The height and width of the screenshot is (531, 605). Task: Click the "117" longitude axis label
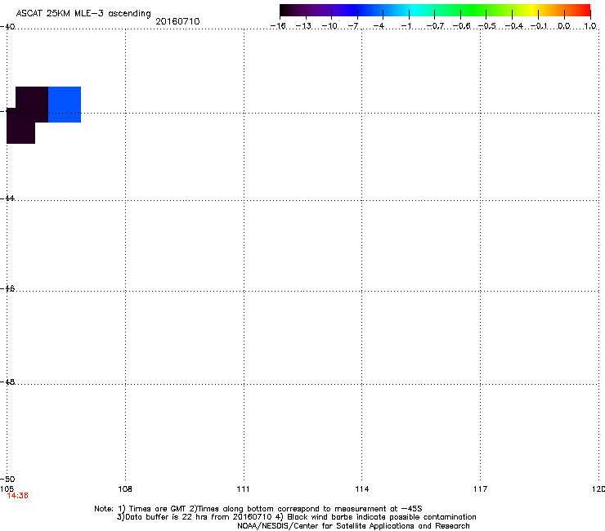click(x=480, y=489)
